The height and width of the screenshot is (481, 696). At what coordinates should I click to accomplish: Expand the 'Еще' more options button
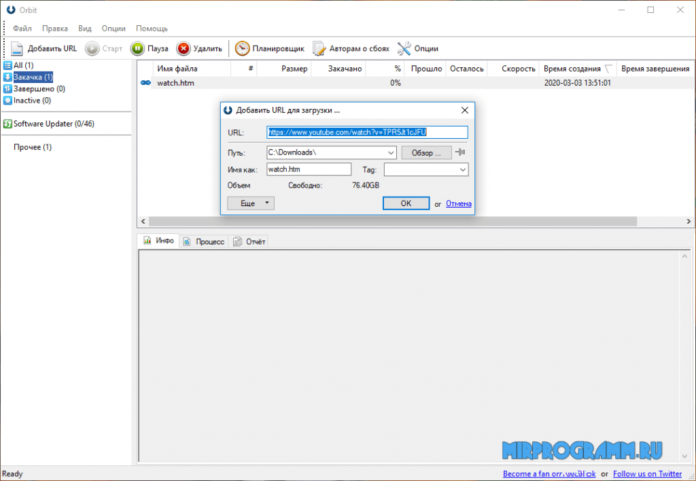(x=251, y=203)
